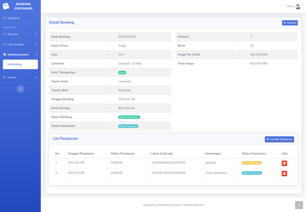This screenshot has width=306, height=212.
Task: Click the Sudah Dikonfirmasi status badge
Action: (x=129, y=117)
